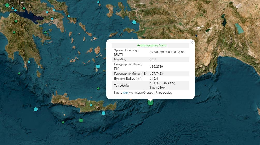Image resolution: width=260 pixels, height=145 pixels.
Task: Select the large green marker in top-left corner
Action: pos(7,5)
